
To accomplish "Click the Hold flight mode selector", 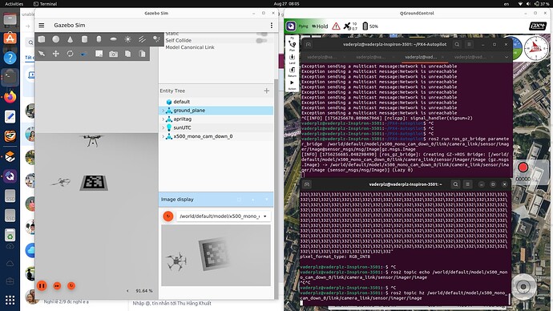I will click(x=321, y=26).
